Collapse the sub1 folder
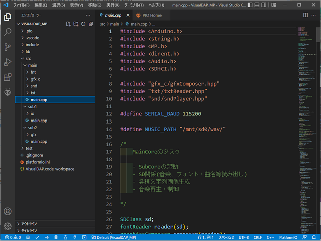This screenshot has width=321, height=241. 32,107
